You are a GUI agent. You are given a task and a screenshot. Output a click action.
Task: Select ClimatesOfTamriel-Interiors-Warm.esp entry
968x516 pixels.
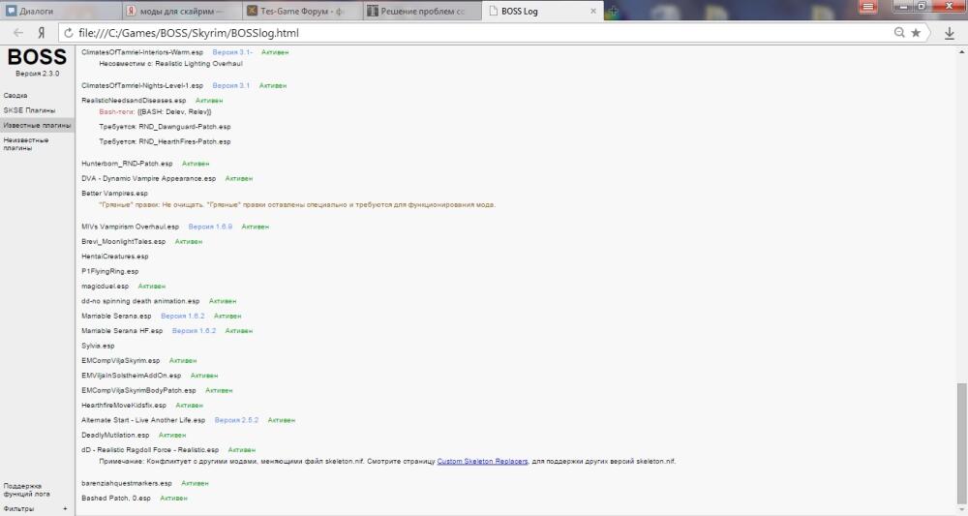[x=142, y=52]
